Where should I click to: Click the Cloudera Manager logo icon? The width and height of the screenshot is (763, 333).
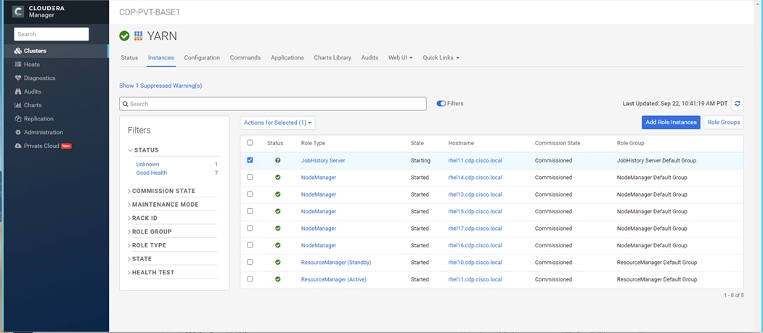pos(18,12)
